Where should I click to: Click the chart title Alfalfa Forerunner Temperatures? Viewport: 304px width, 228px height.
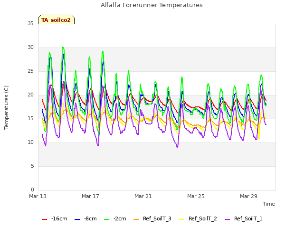(x=152, y=5)
